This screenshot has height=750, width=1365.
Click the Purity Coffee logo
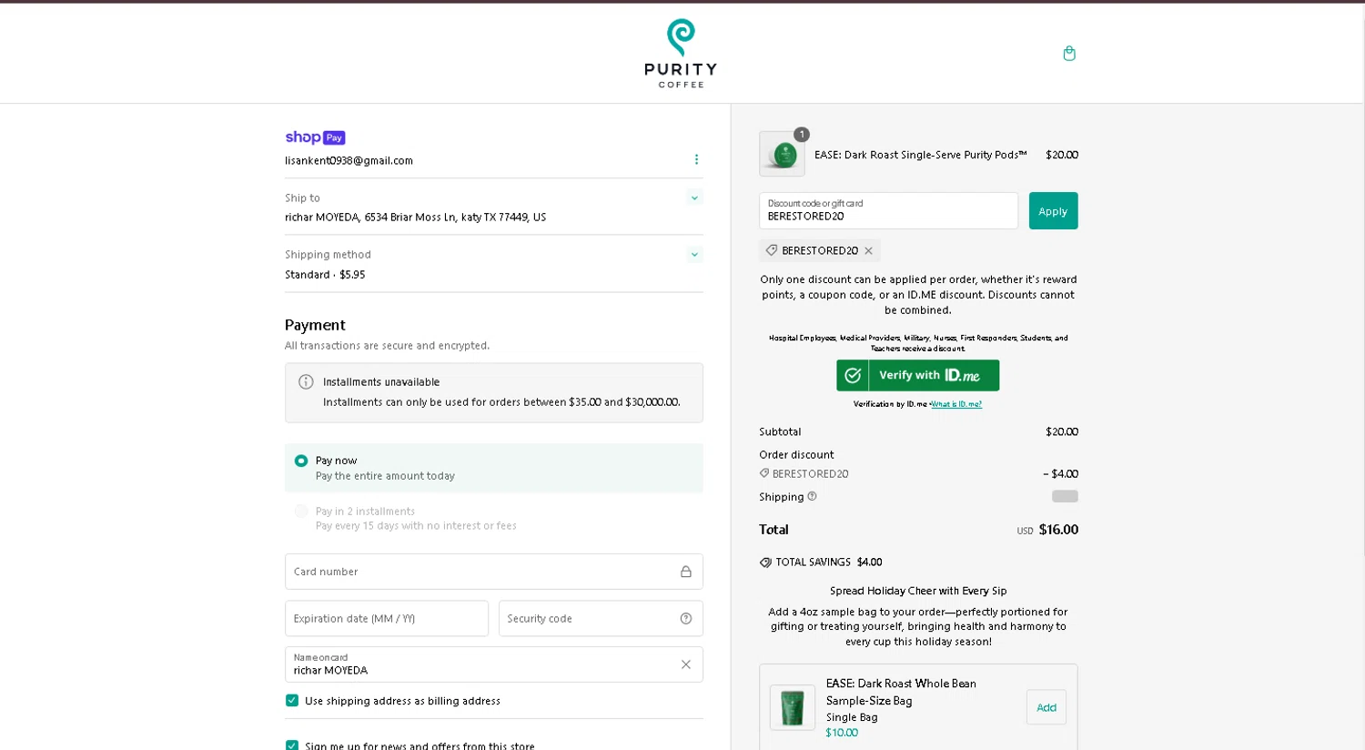[681, 54]
